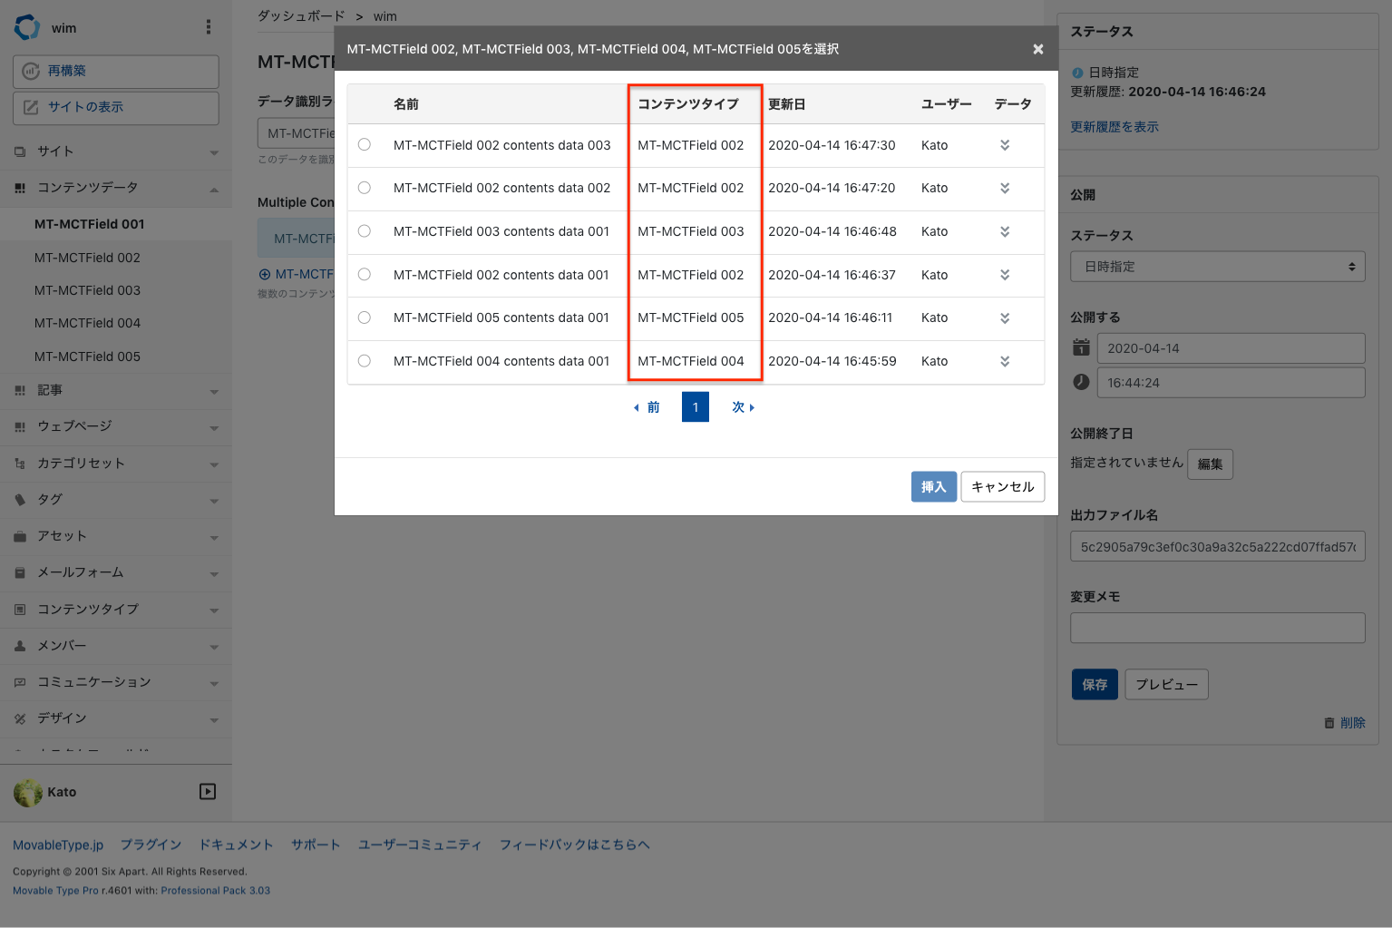The width and height of the screenshot is (1392, 928).
Task: Click Kato's user avatar
Action: [28, 793]
